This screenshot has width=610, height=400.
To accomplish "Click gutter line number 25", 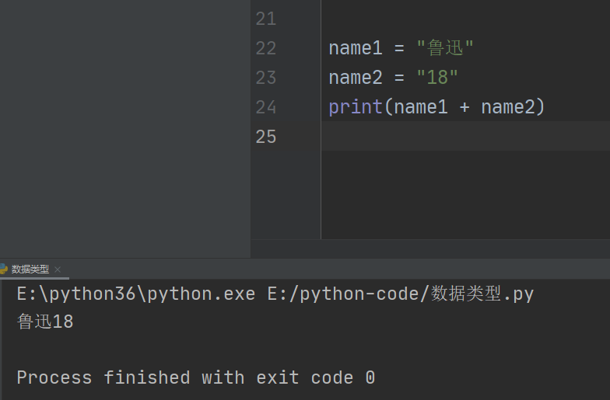I will (266, 137).
